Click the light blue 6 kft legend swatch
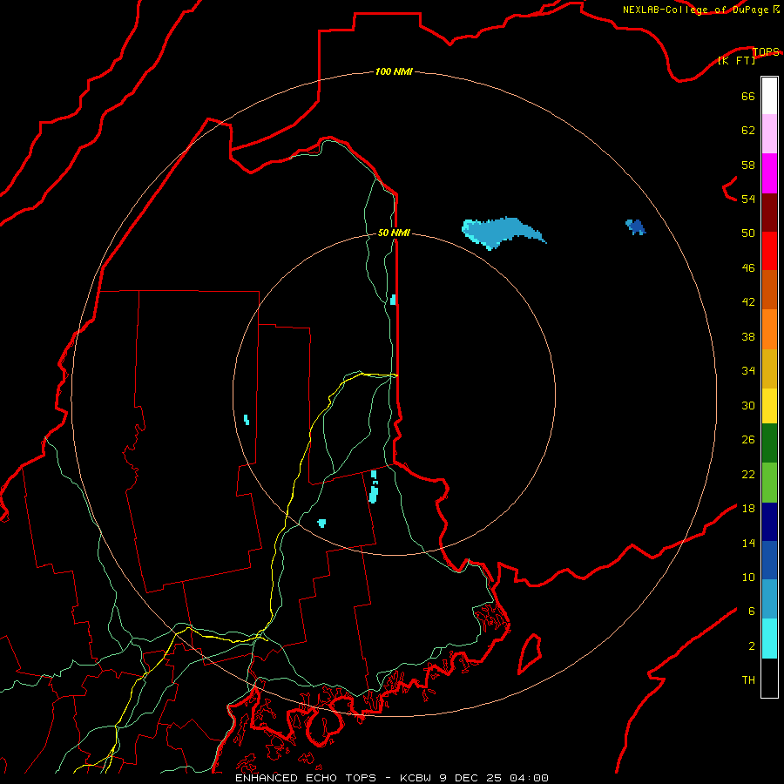Screen dimensions: 784x784 [769, 599]
